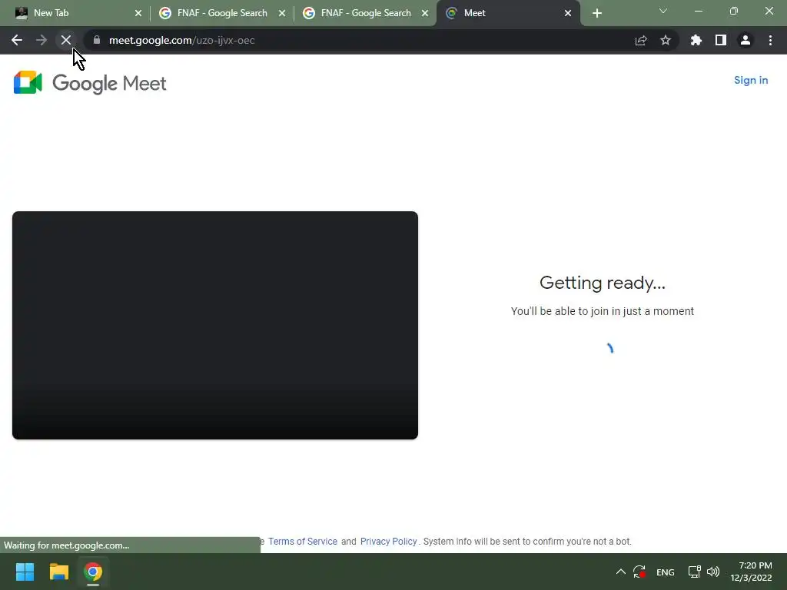Close the Meet tab
This screenshot has width=787, height=590.
pos(568,13)
